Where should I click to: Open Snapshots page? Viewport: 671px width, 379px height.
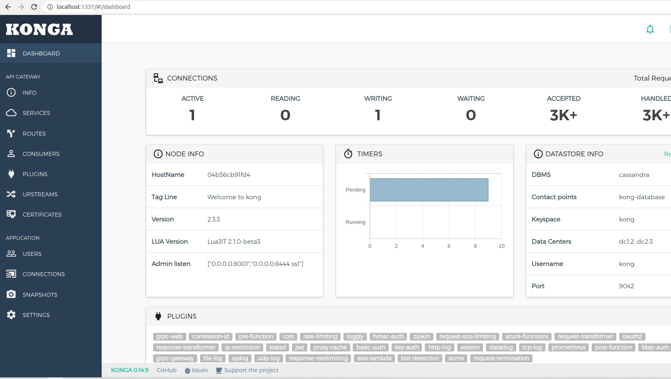tap(51, 294)
